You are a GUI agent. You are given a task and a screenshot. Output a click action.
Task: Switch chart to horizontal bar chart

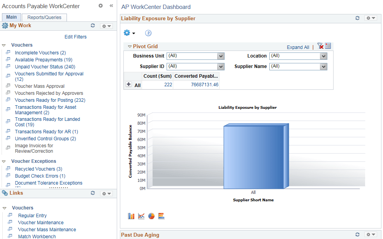pyautogui.click(x=162, y=216)
